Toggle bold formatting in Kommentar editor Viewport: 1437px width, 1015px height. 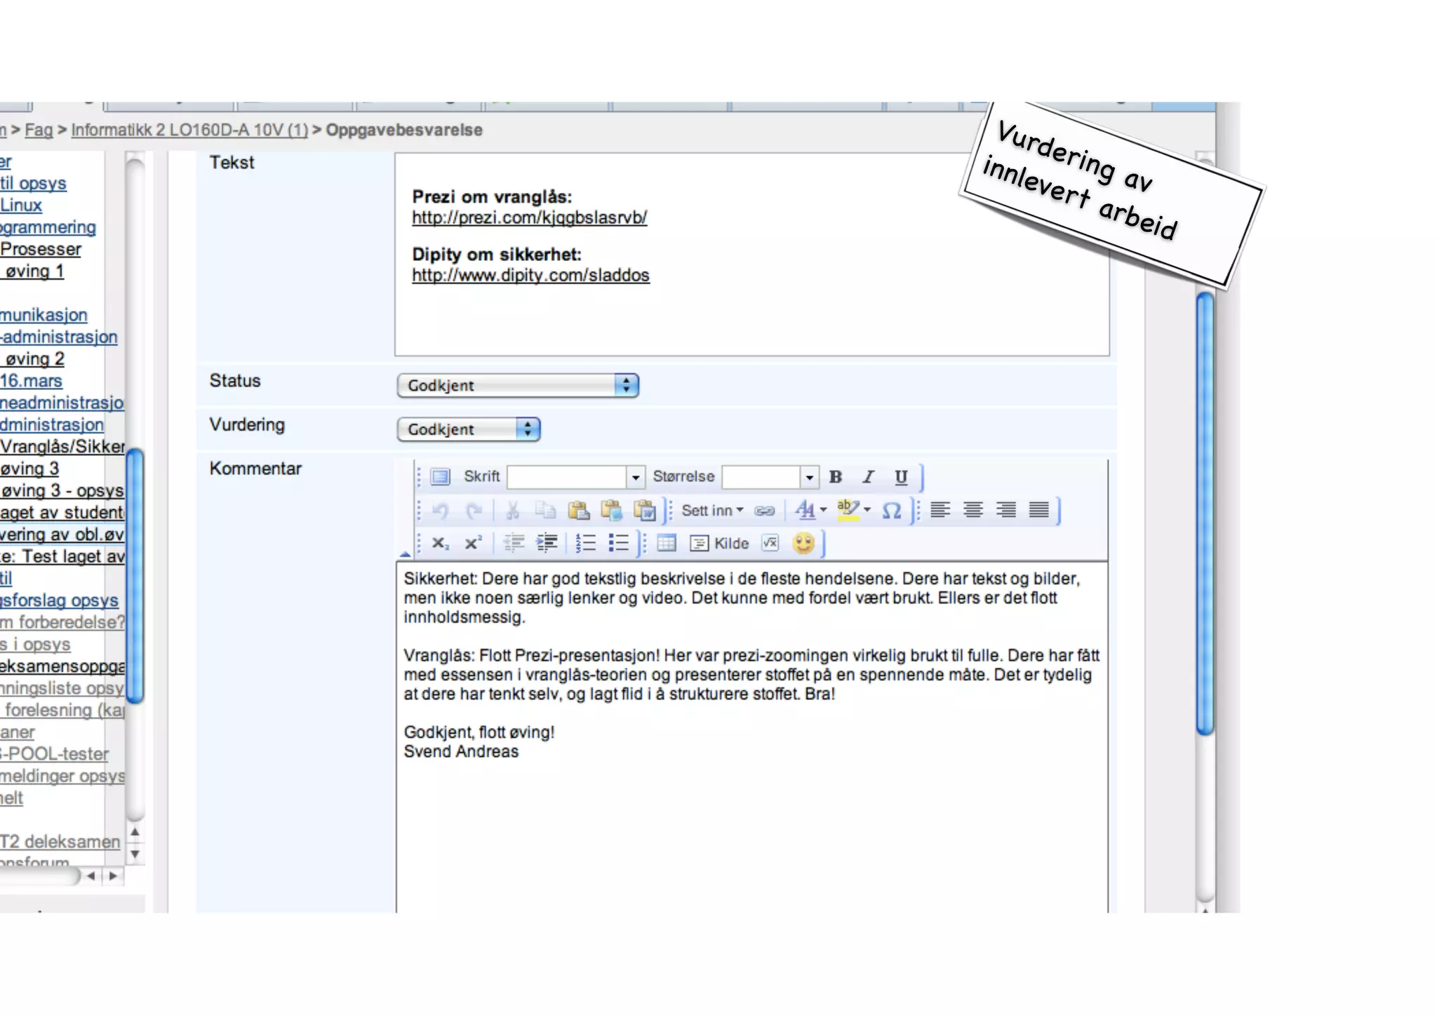(835, 477)
